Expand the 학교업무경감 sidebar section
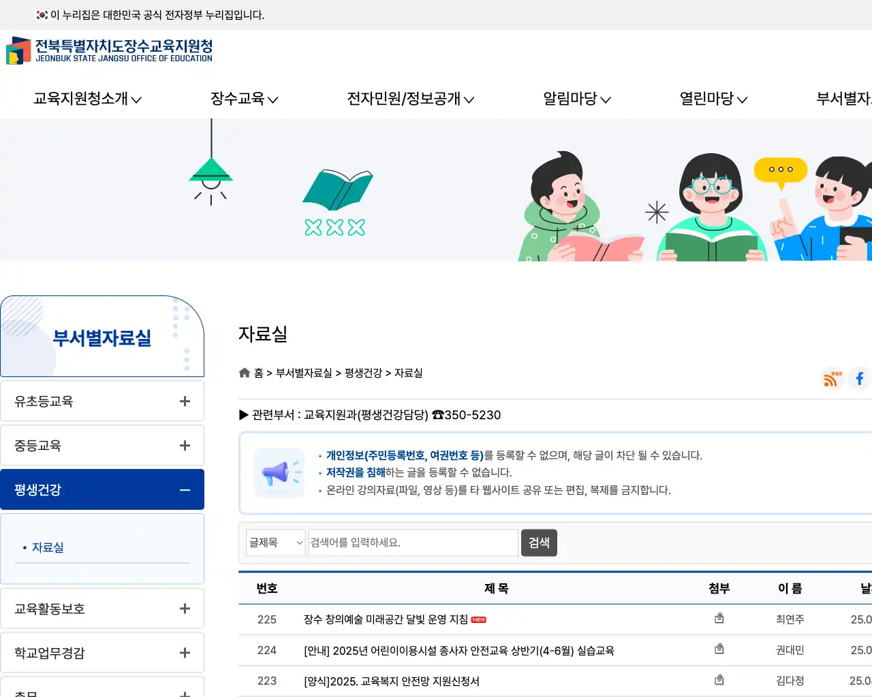Screen dimensions: 872x697 pyautogui.click(x=102, y=653)
